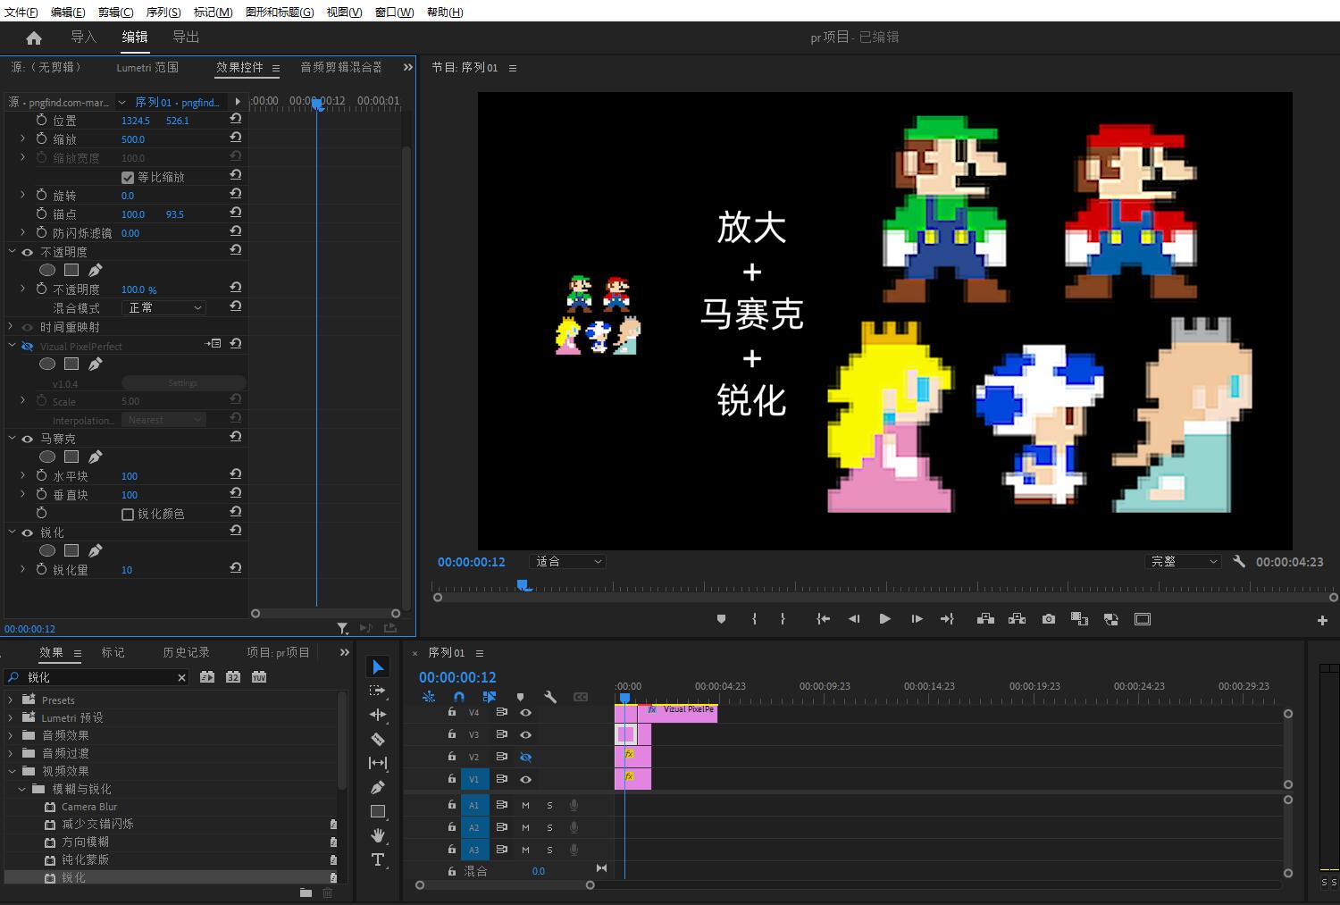The image size is (1340, 905).
Task: Hide the V4 track output
Action: (x=525, y=713)
